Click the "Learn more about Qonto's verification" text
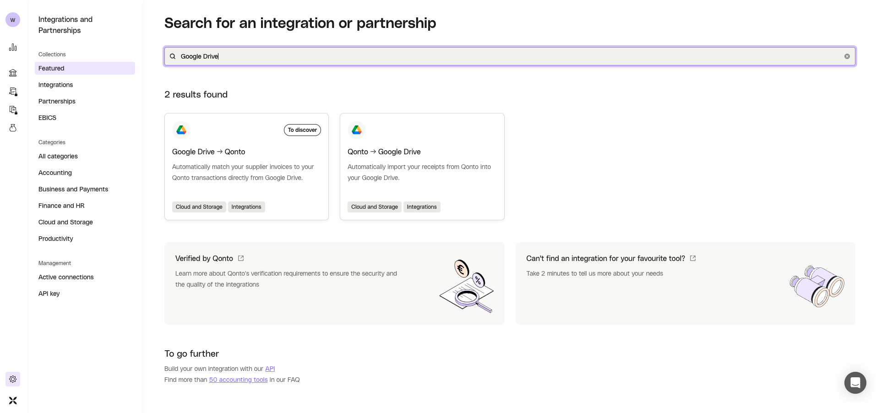The width and height of the screenshot is (876, 413). pos(286,279)
